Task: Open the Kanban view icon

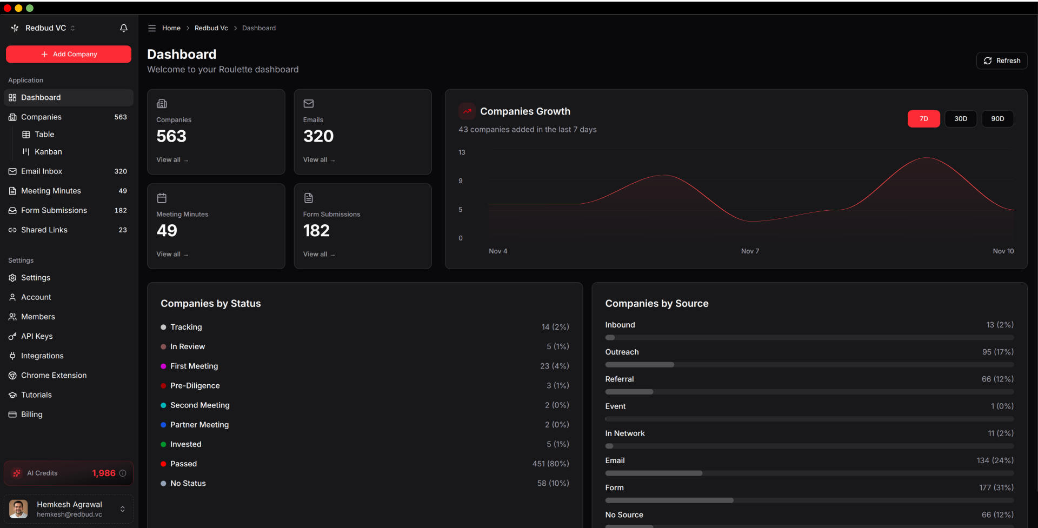Action: tap(25, 152)
